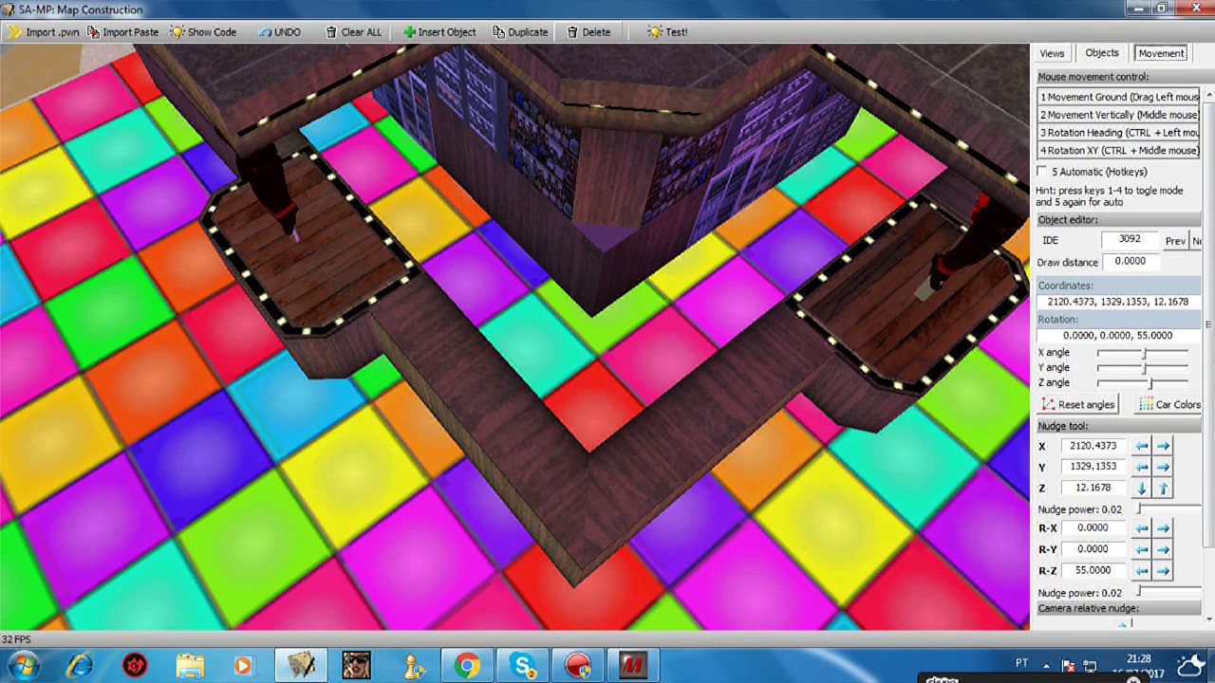
Task: Click the R-X value field
Action: tap(1093, 528)
